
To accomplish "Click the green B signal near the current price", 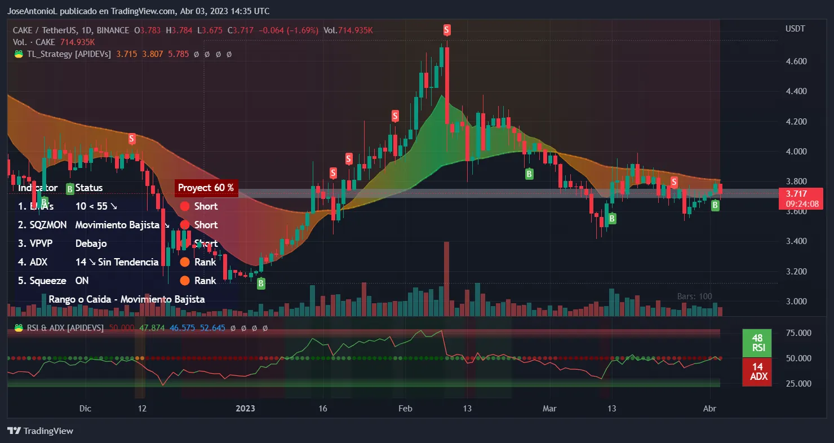I will coord(715,205).
